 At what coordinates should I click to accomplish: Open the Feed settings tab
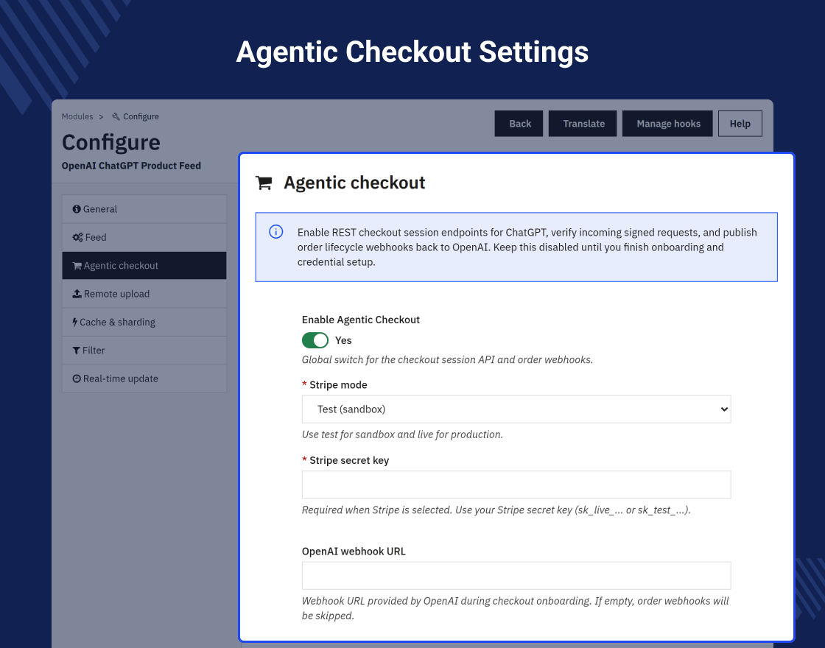point(144,237)
